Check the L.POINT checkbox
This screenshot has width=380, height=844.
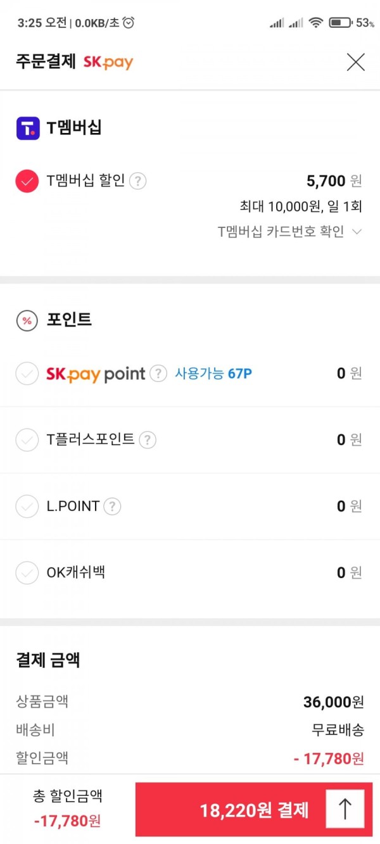click(27, 507)
